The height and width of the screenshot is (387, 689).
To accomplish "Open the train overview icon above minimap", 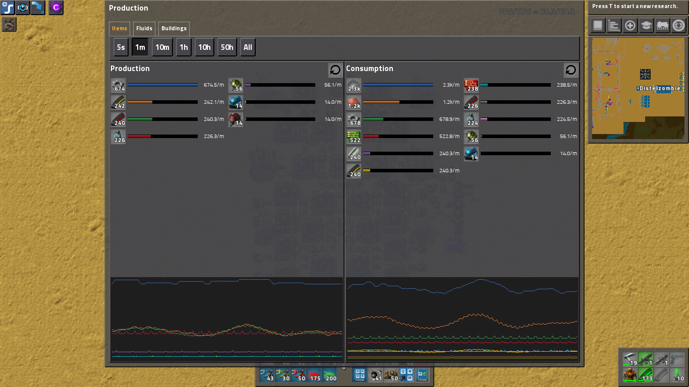I will (662, 26).
